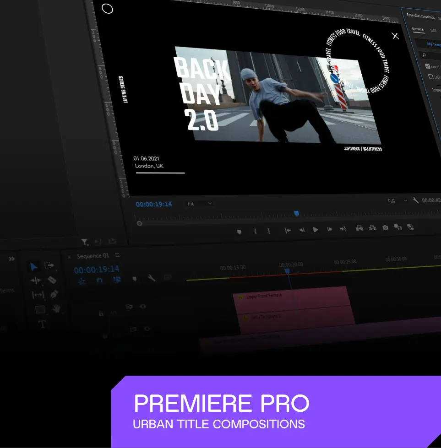Screen dimensions: 441x448
Task: Select the Intro Template clip
Action: click(x=295, y=319)
